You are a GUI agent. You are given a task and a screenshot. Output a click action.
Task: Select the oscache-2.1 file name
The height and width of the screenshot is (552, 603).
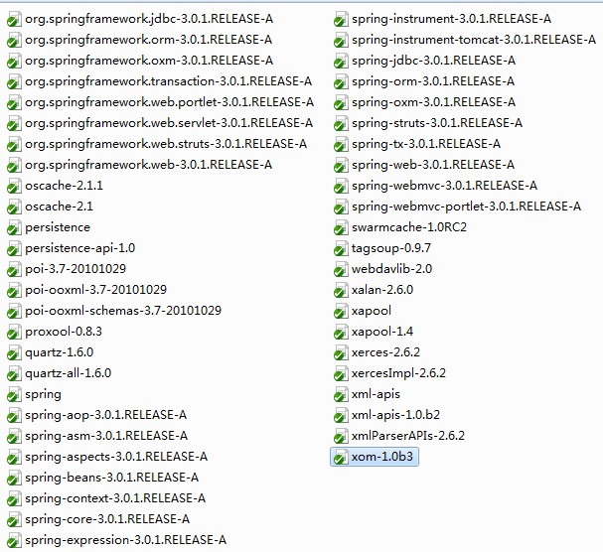coord(59,207)
